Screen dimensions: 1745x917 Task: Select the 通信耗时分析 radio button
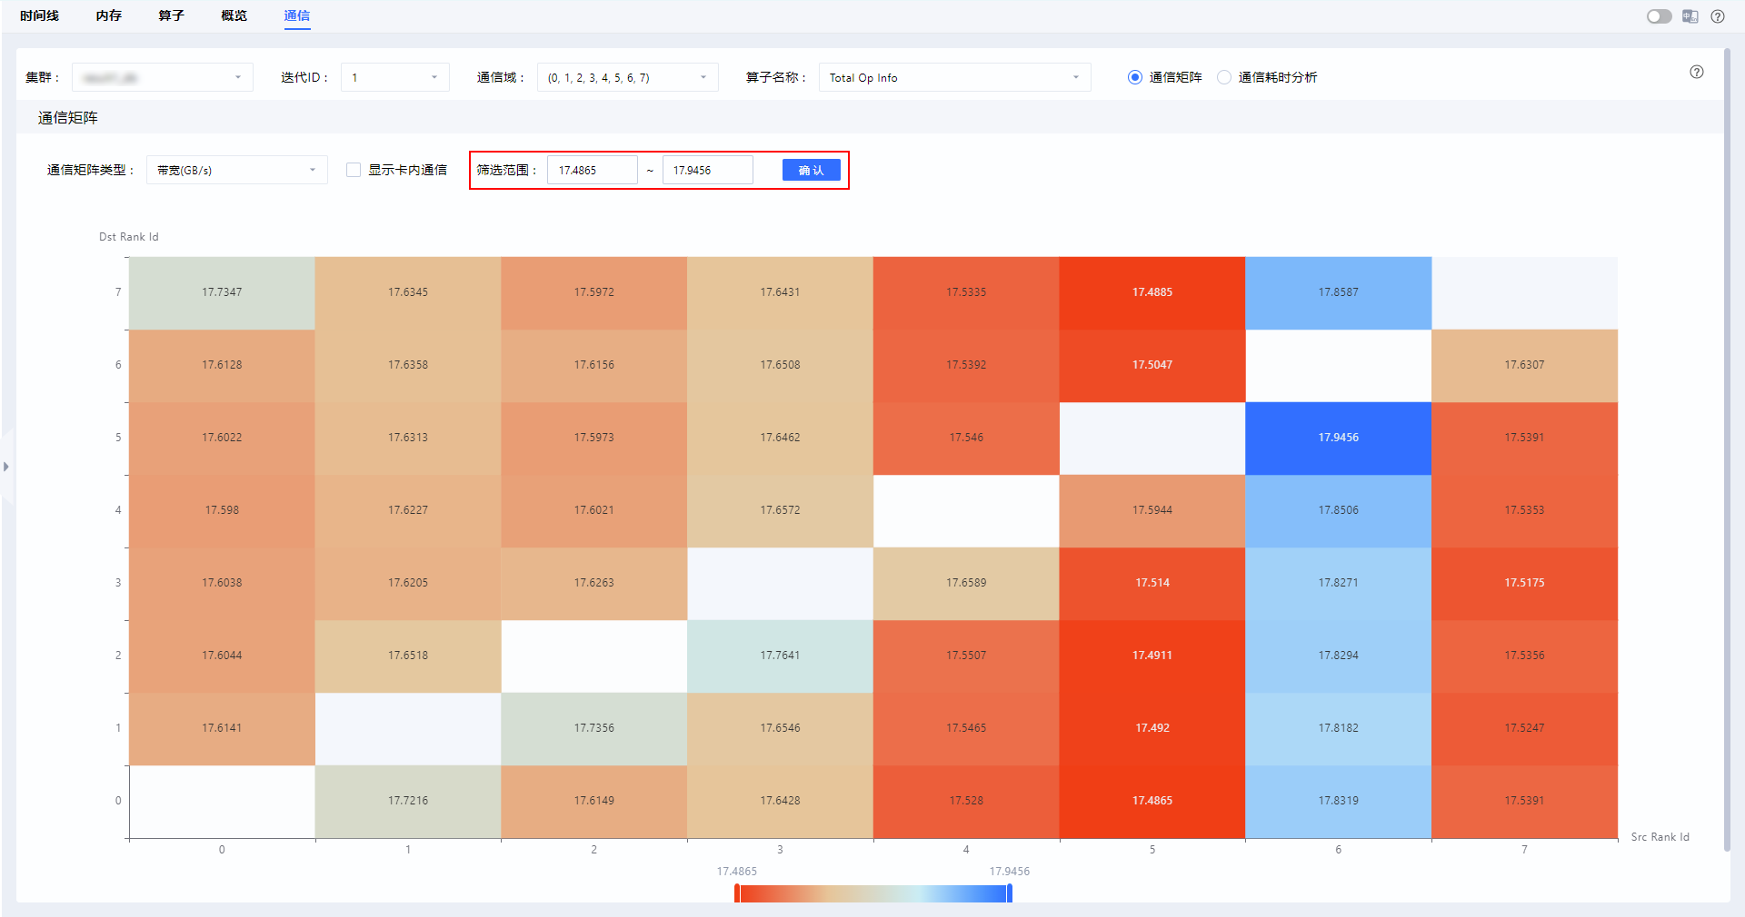pos(1223,77)
